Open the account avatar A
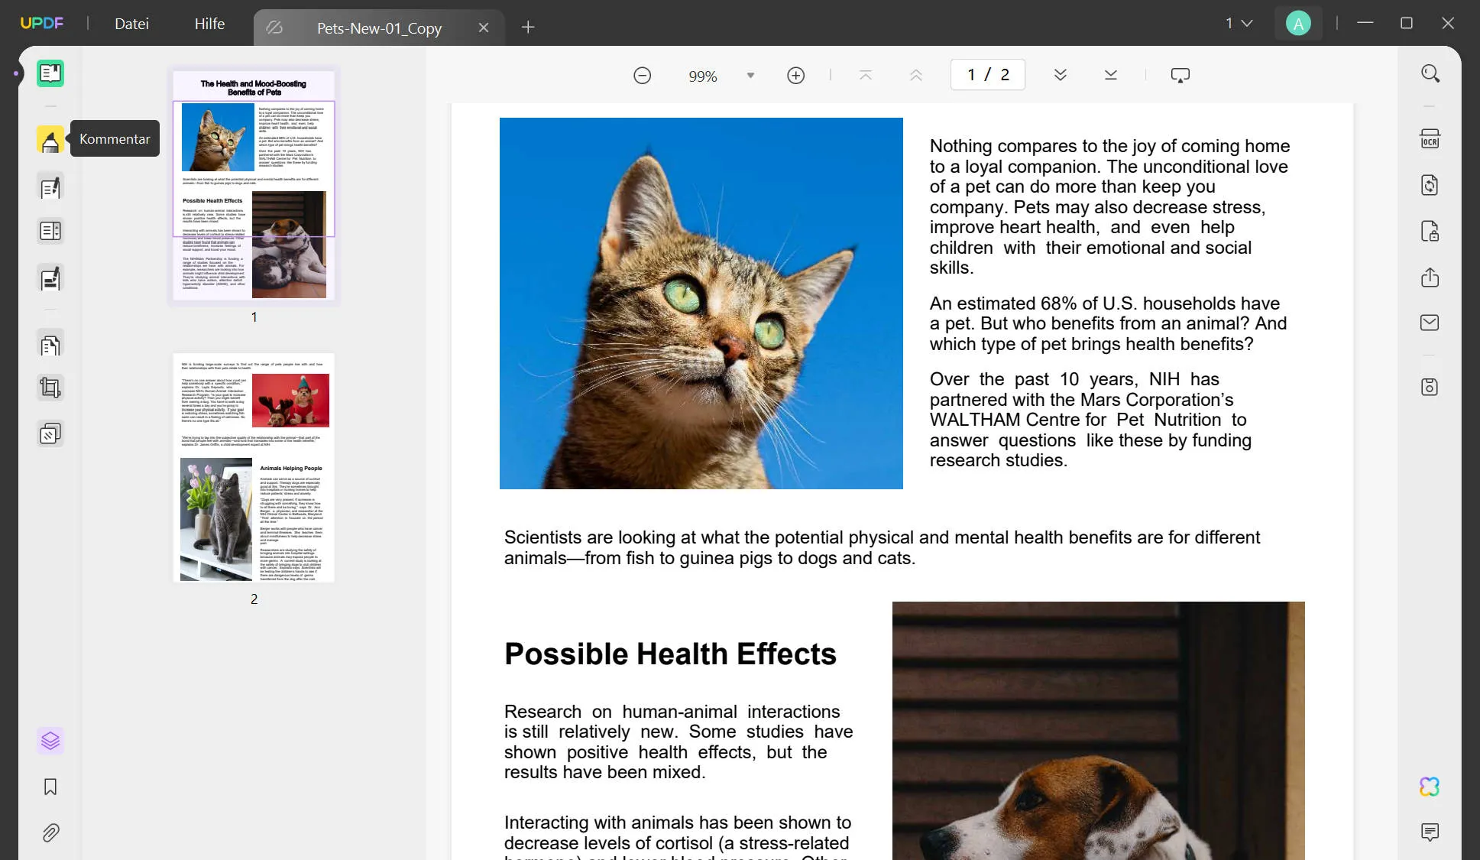Screen dimensions: 1480x860 [x=1298, y=24]
